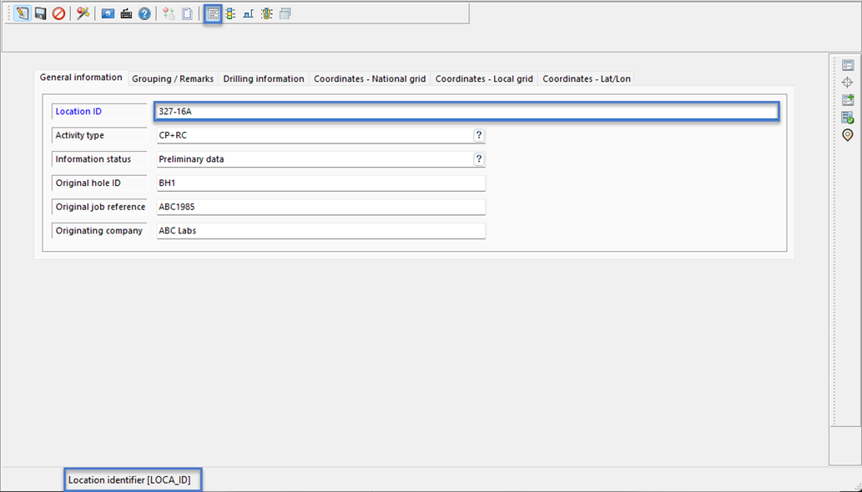Select the highlighted form view toolbar button
This screenshot has height=492, width=862.
coord(213,14)
